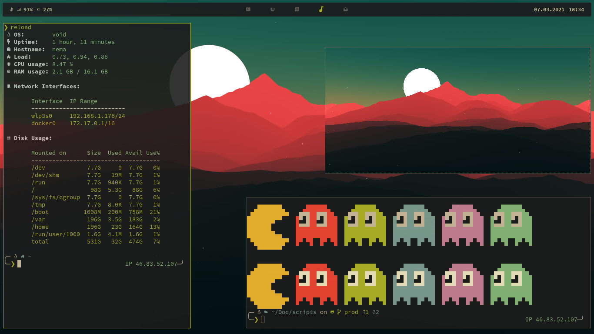Click the bottom-row pink ghost sprite
The height and width of the screenshot is (334, 594).
coord(463,284)
